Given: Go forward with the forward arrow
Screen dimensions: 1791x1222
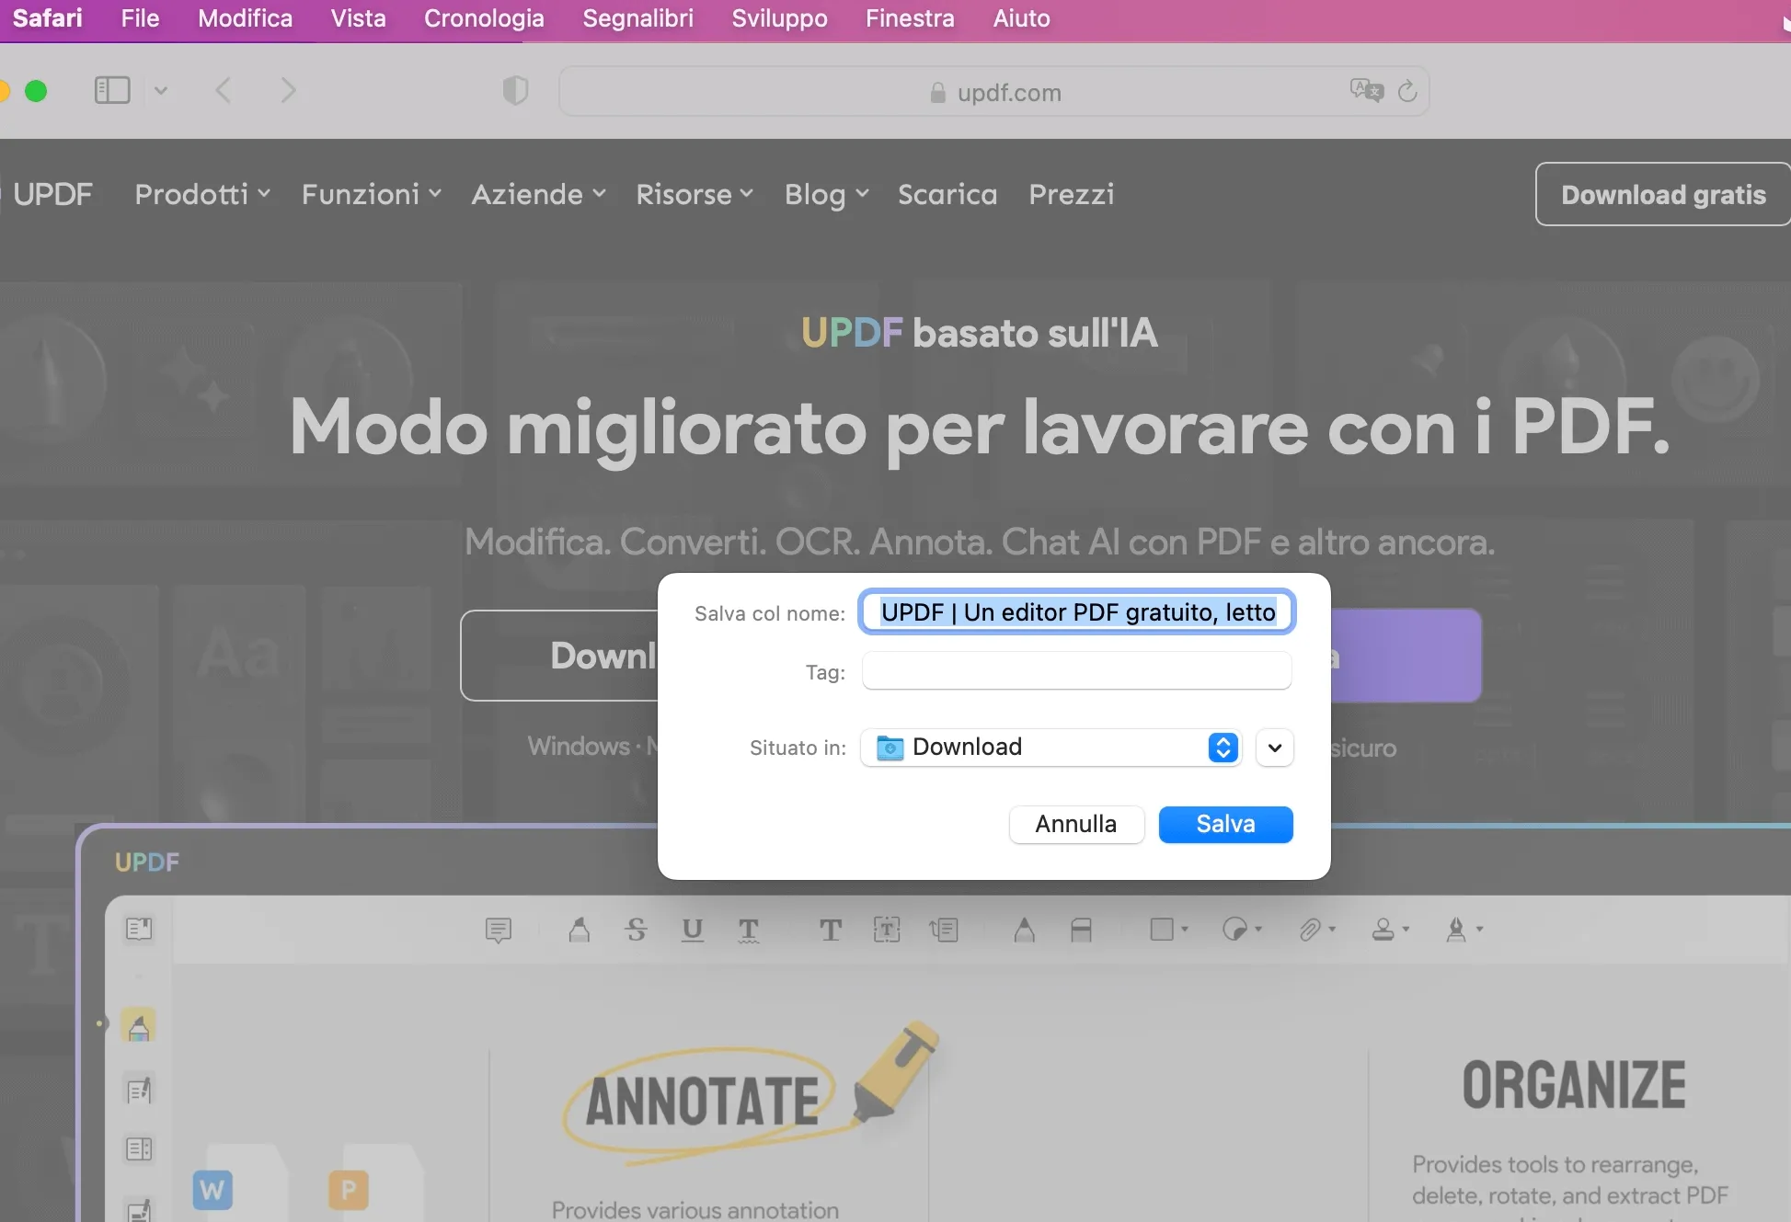Looking at the screenshot, I should click(288, 90).
